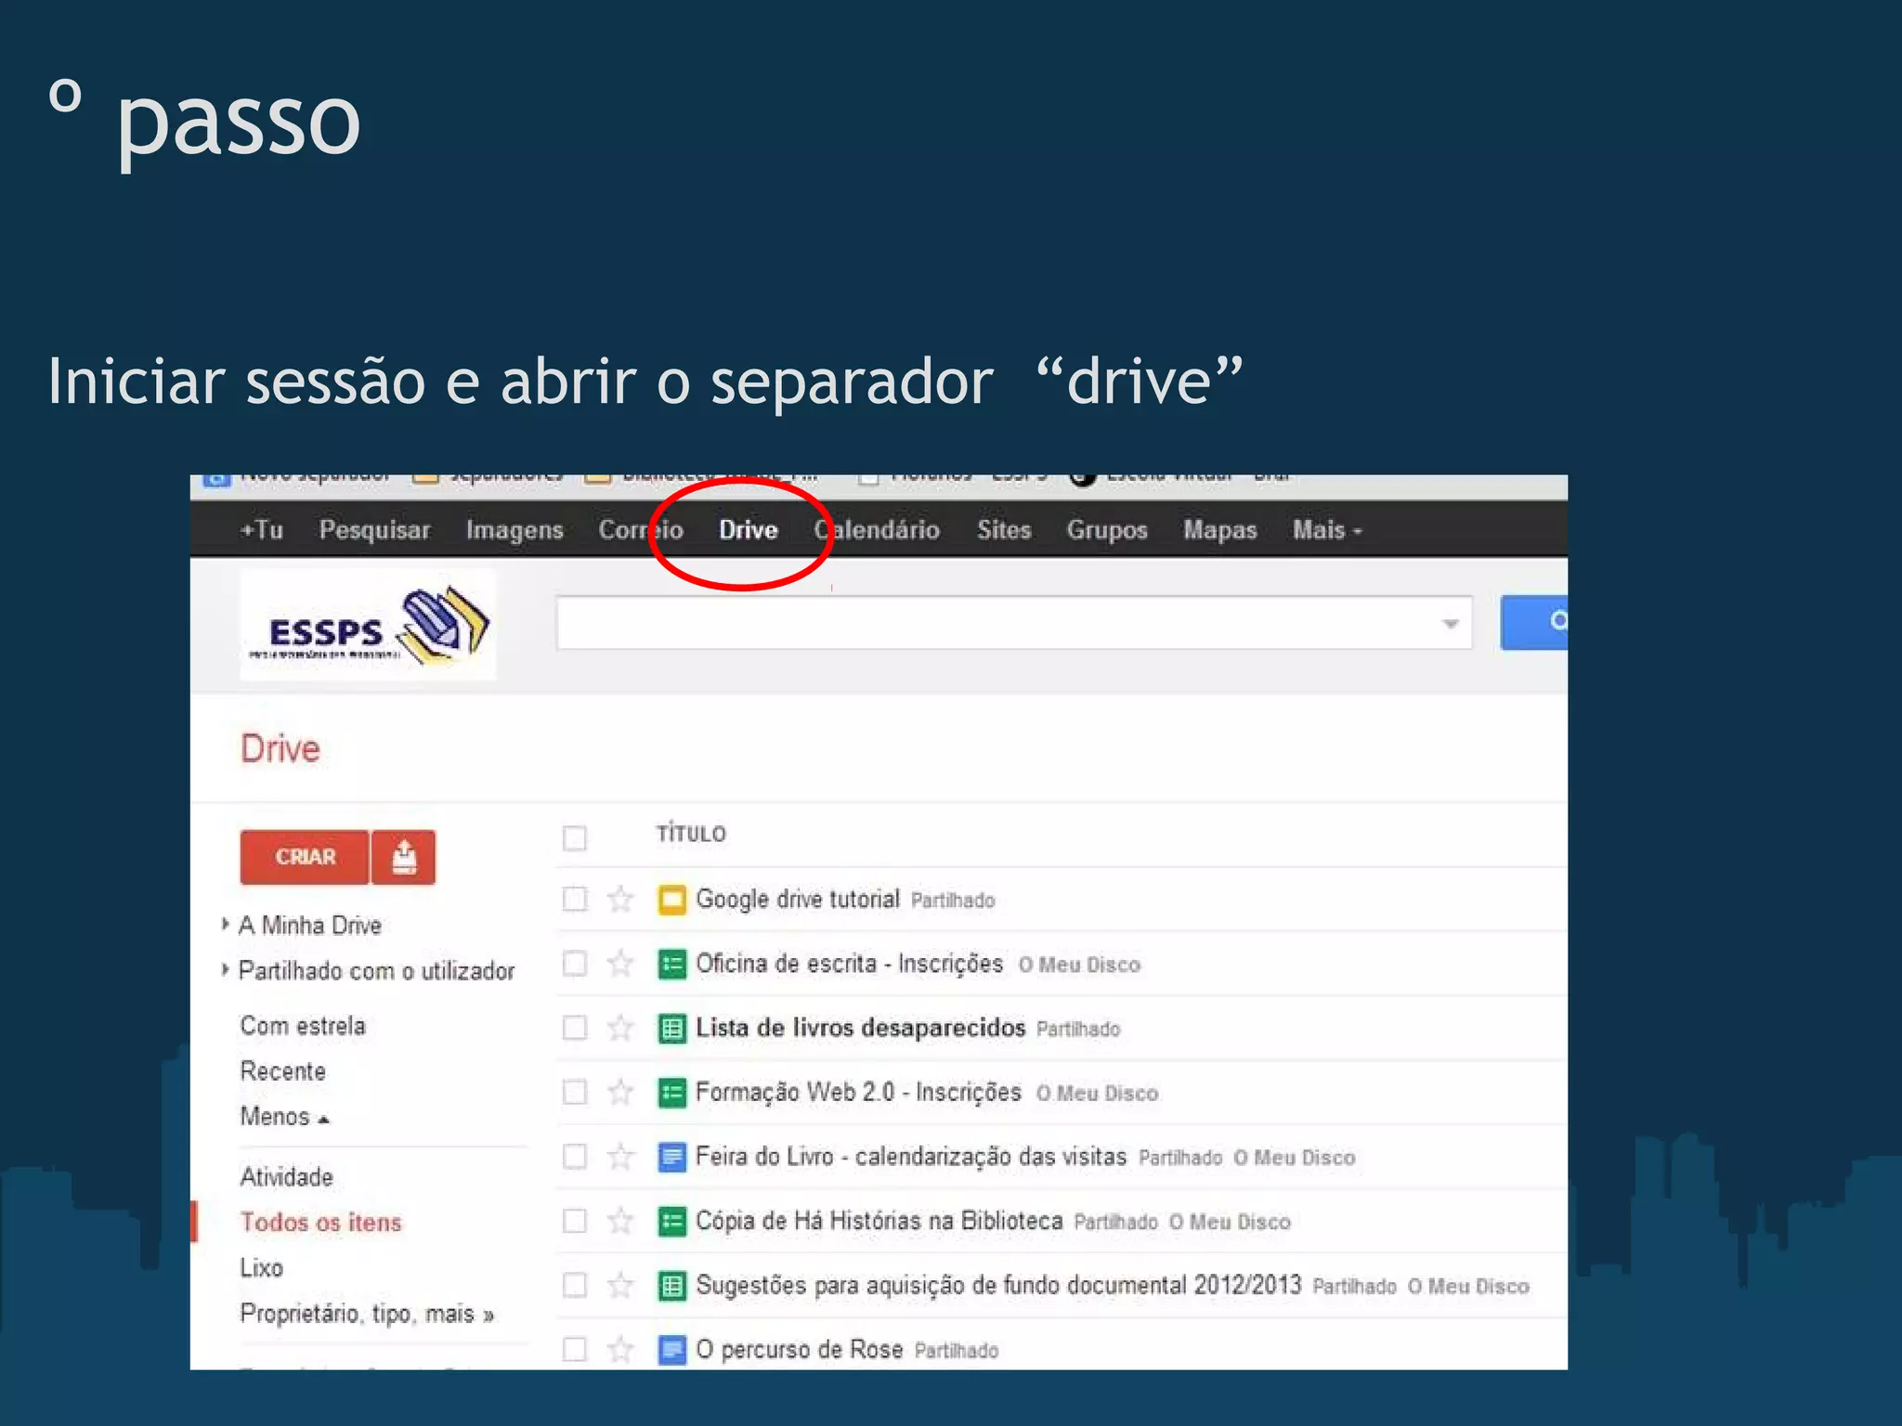This screenshot has width=1902, height=1426.
Task: Open Oficina de escrita - Inscrições file name
Action: point(849,964)
